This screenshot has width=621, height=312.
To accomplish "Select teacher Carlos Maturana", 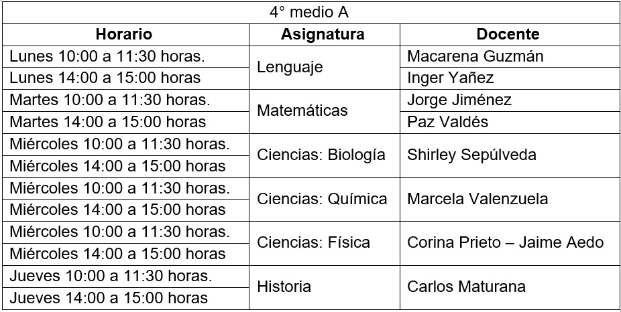I will (466, 287).
